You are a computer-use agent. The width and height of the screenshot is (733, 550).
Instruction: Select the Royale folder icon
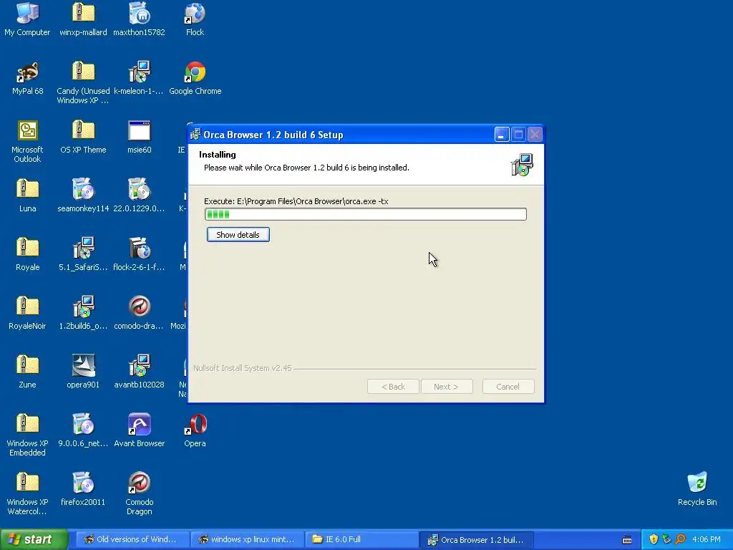27,249
